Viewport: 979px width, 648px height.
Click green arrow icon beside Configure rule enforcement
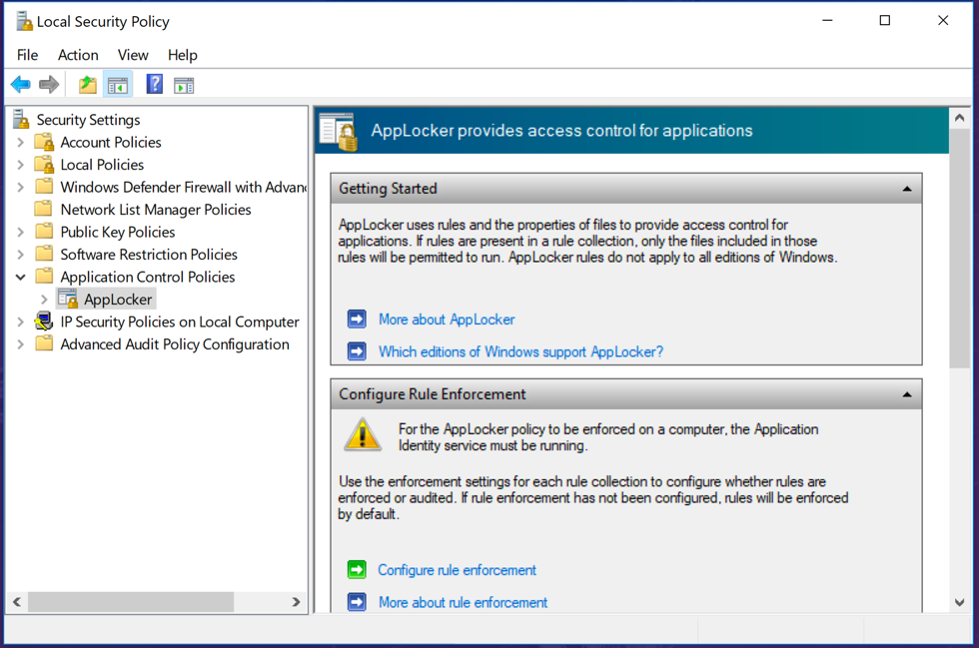357,570
